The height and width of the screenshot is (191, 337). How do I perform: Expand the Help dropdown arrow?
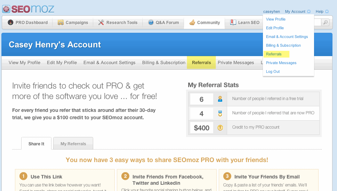click(x=327, y=12)
